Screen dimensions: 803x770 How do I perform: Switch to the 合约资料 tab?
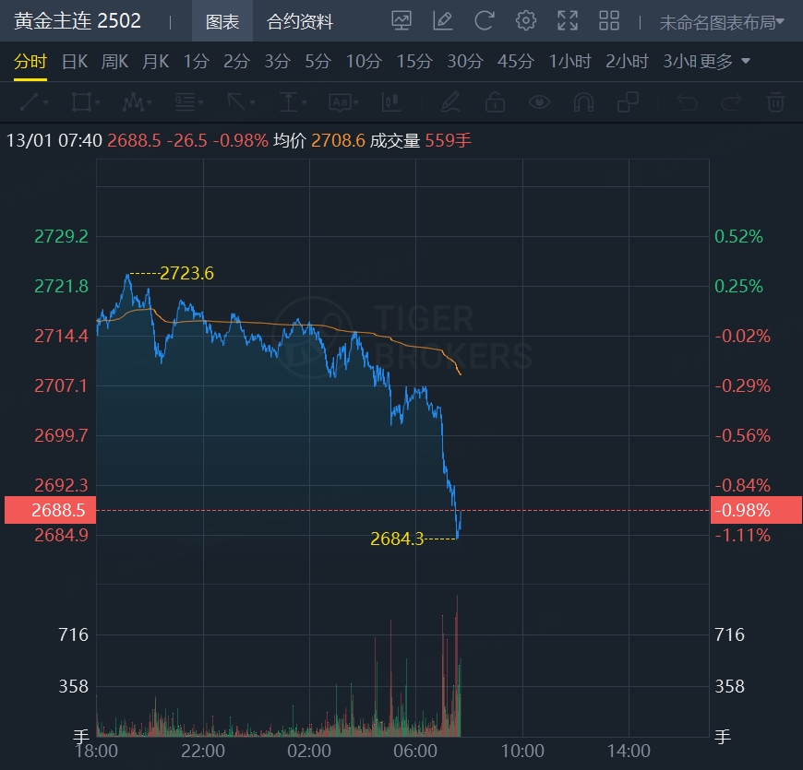[x=300, y=21]
